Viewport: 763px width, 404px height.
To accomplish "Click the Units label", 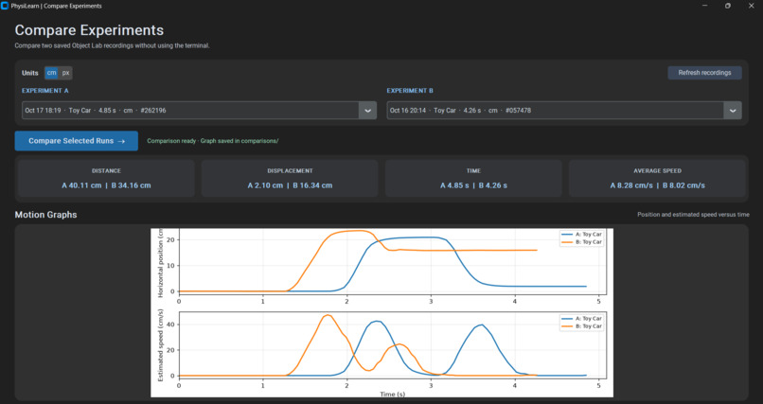I will pyautogui.click(x=29, y=73).
